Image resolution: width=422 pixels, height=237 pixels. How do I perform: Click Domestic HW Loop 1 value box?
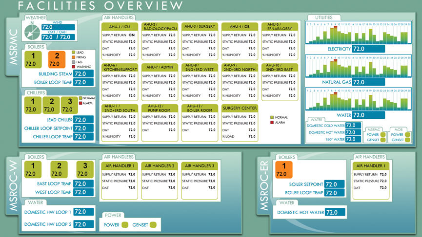[83, 212]
